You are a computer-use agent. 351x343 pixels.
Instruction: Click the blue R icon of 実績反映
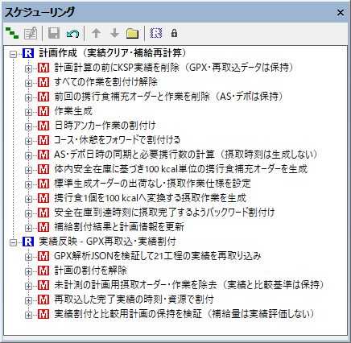tap(28, 242)
